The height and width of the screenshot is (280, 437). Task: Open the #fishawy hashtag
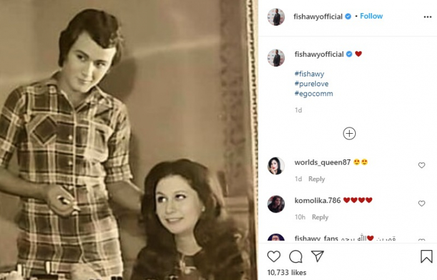click(309, 73)
